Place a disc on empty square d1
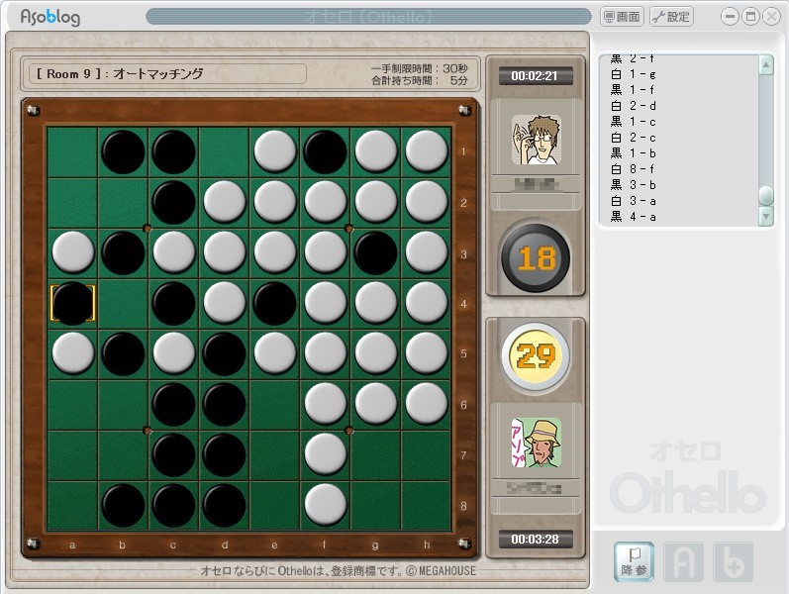The image size is (789, 594). 224,151
